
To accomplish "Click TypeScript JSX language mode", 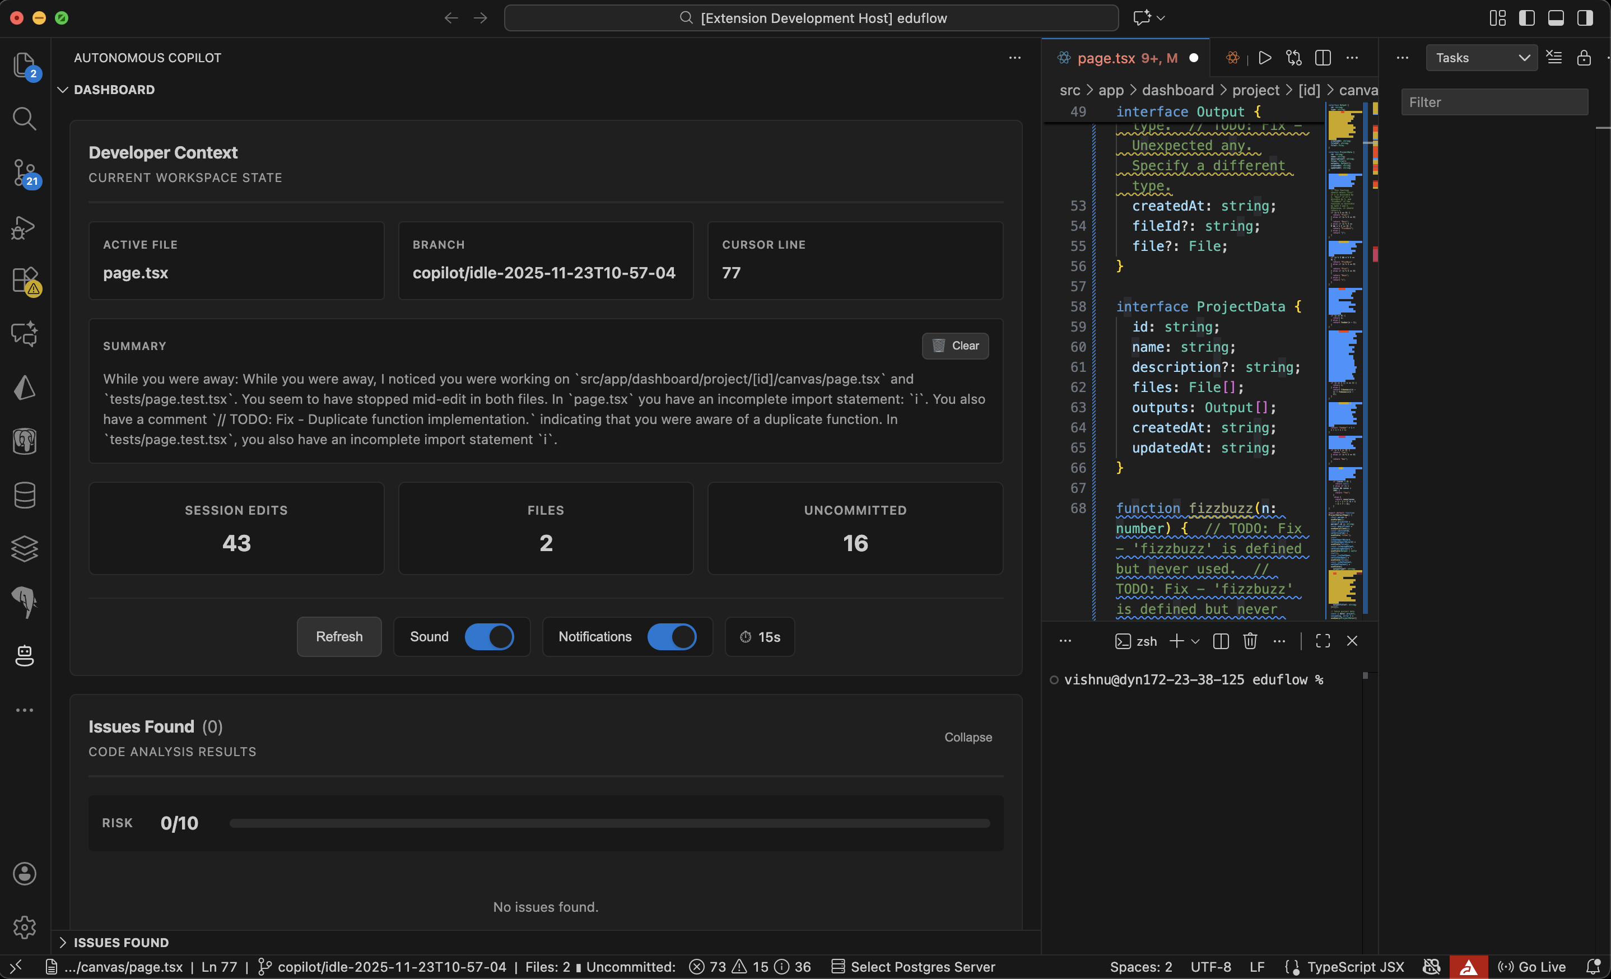I will (1356, 967).
